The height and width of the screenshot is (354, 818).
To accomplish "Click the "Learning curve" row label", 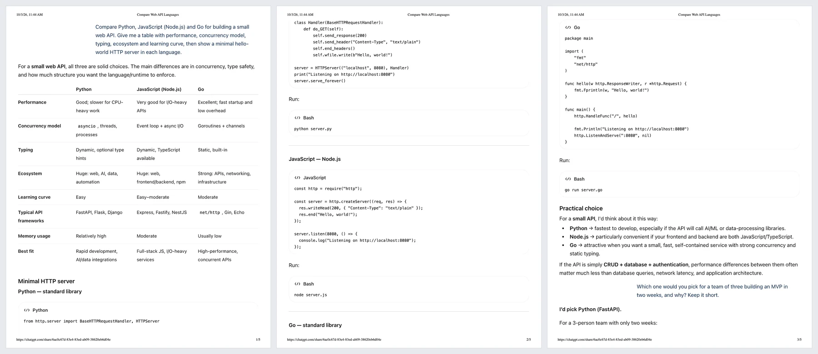I will point(35,197).
